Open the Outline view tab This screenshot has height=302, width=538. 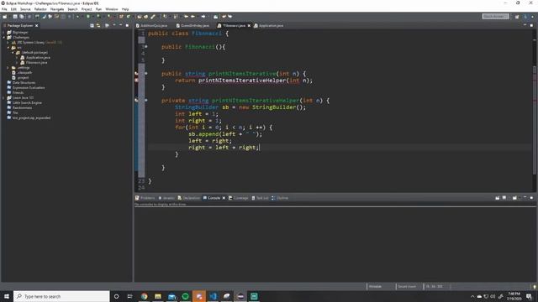pos(280,198)
